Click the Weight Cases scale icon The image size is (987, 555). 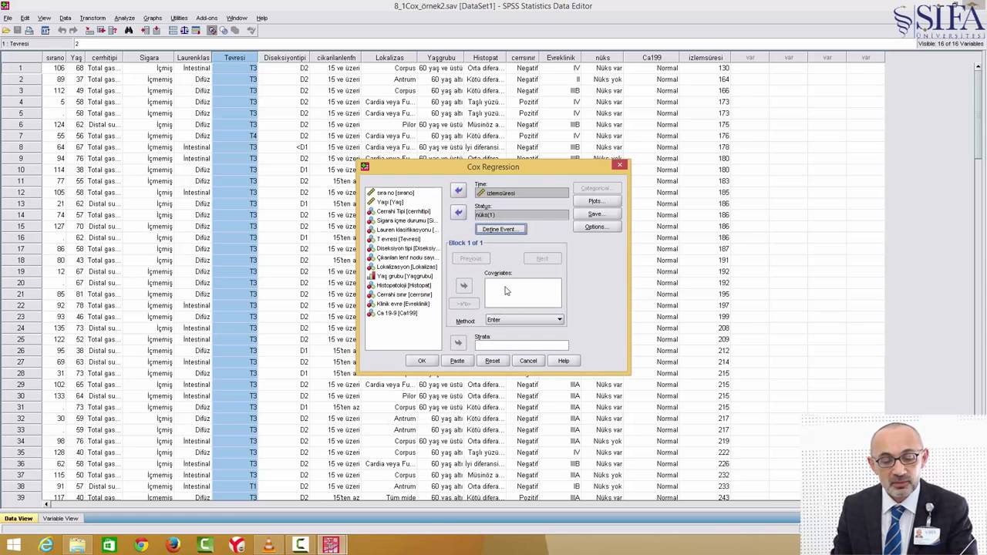tap(184, 31)
